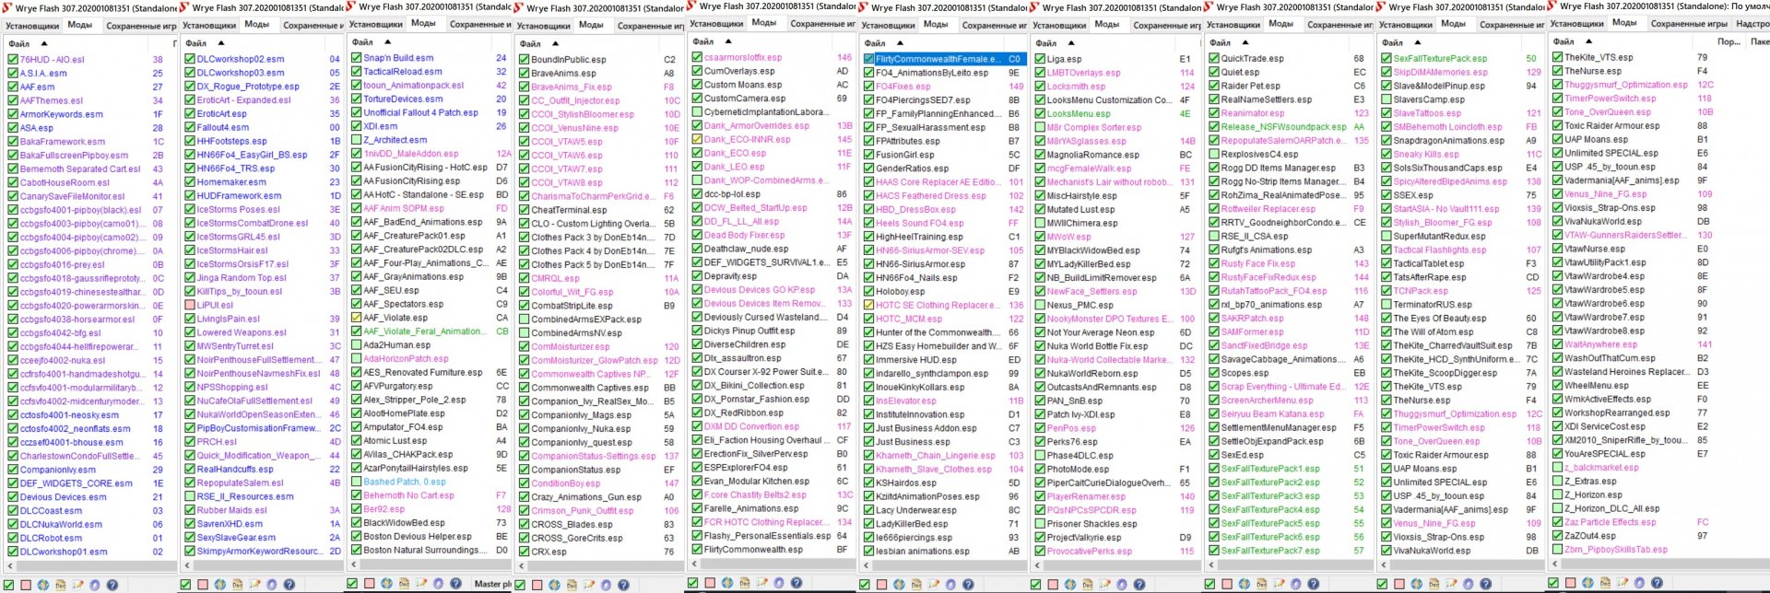Screen dimensions: 1770x593
Task: Open Doc Browser icon below SkimpyArmorKeywordResourc list
Action: [x=237, y=585]
